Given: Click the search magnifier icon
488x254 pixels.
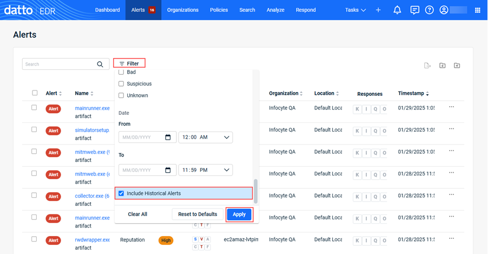Looking at the screenshot, I should (x=100, y=64).
